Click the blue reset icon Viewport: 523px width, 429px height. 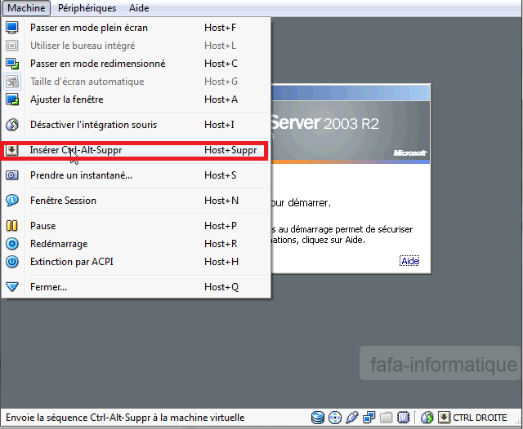(x=12, y=244)
